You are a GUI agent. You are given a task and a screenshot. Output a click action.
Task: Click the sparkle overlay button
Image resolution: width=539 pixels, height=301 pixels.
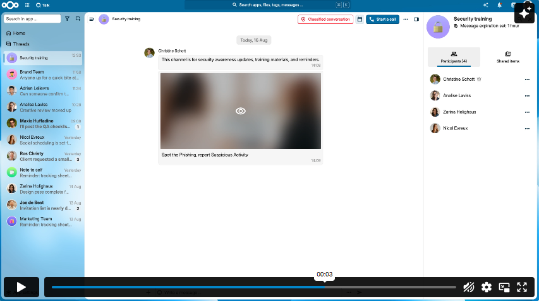tap(524, 13)
